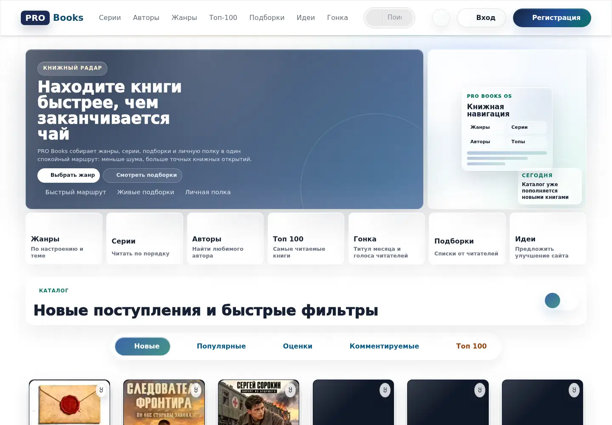Click the Регистрация button
The height and width of the screenshot is (425, 612).
pos(552,18)
